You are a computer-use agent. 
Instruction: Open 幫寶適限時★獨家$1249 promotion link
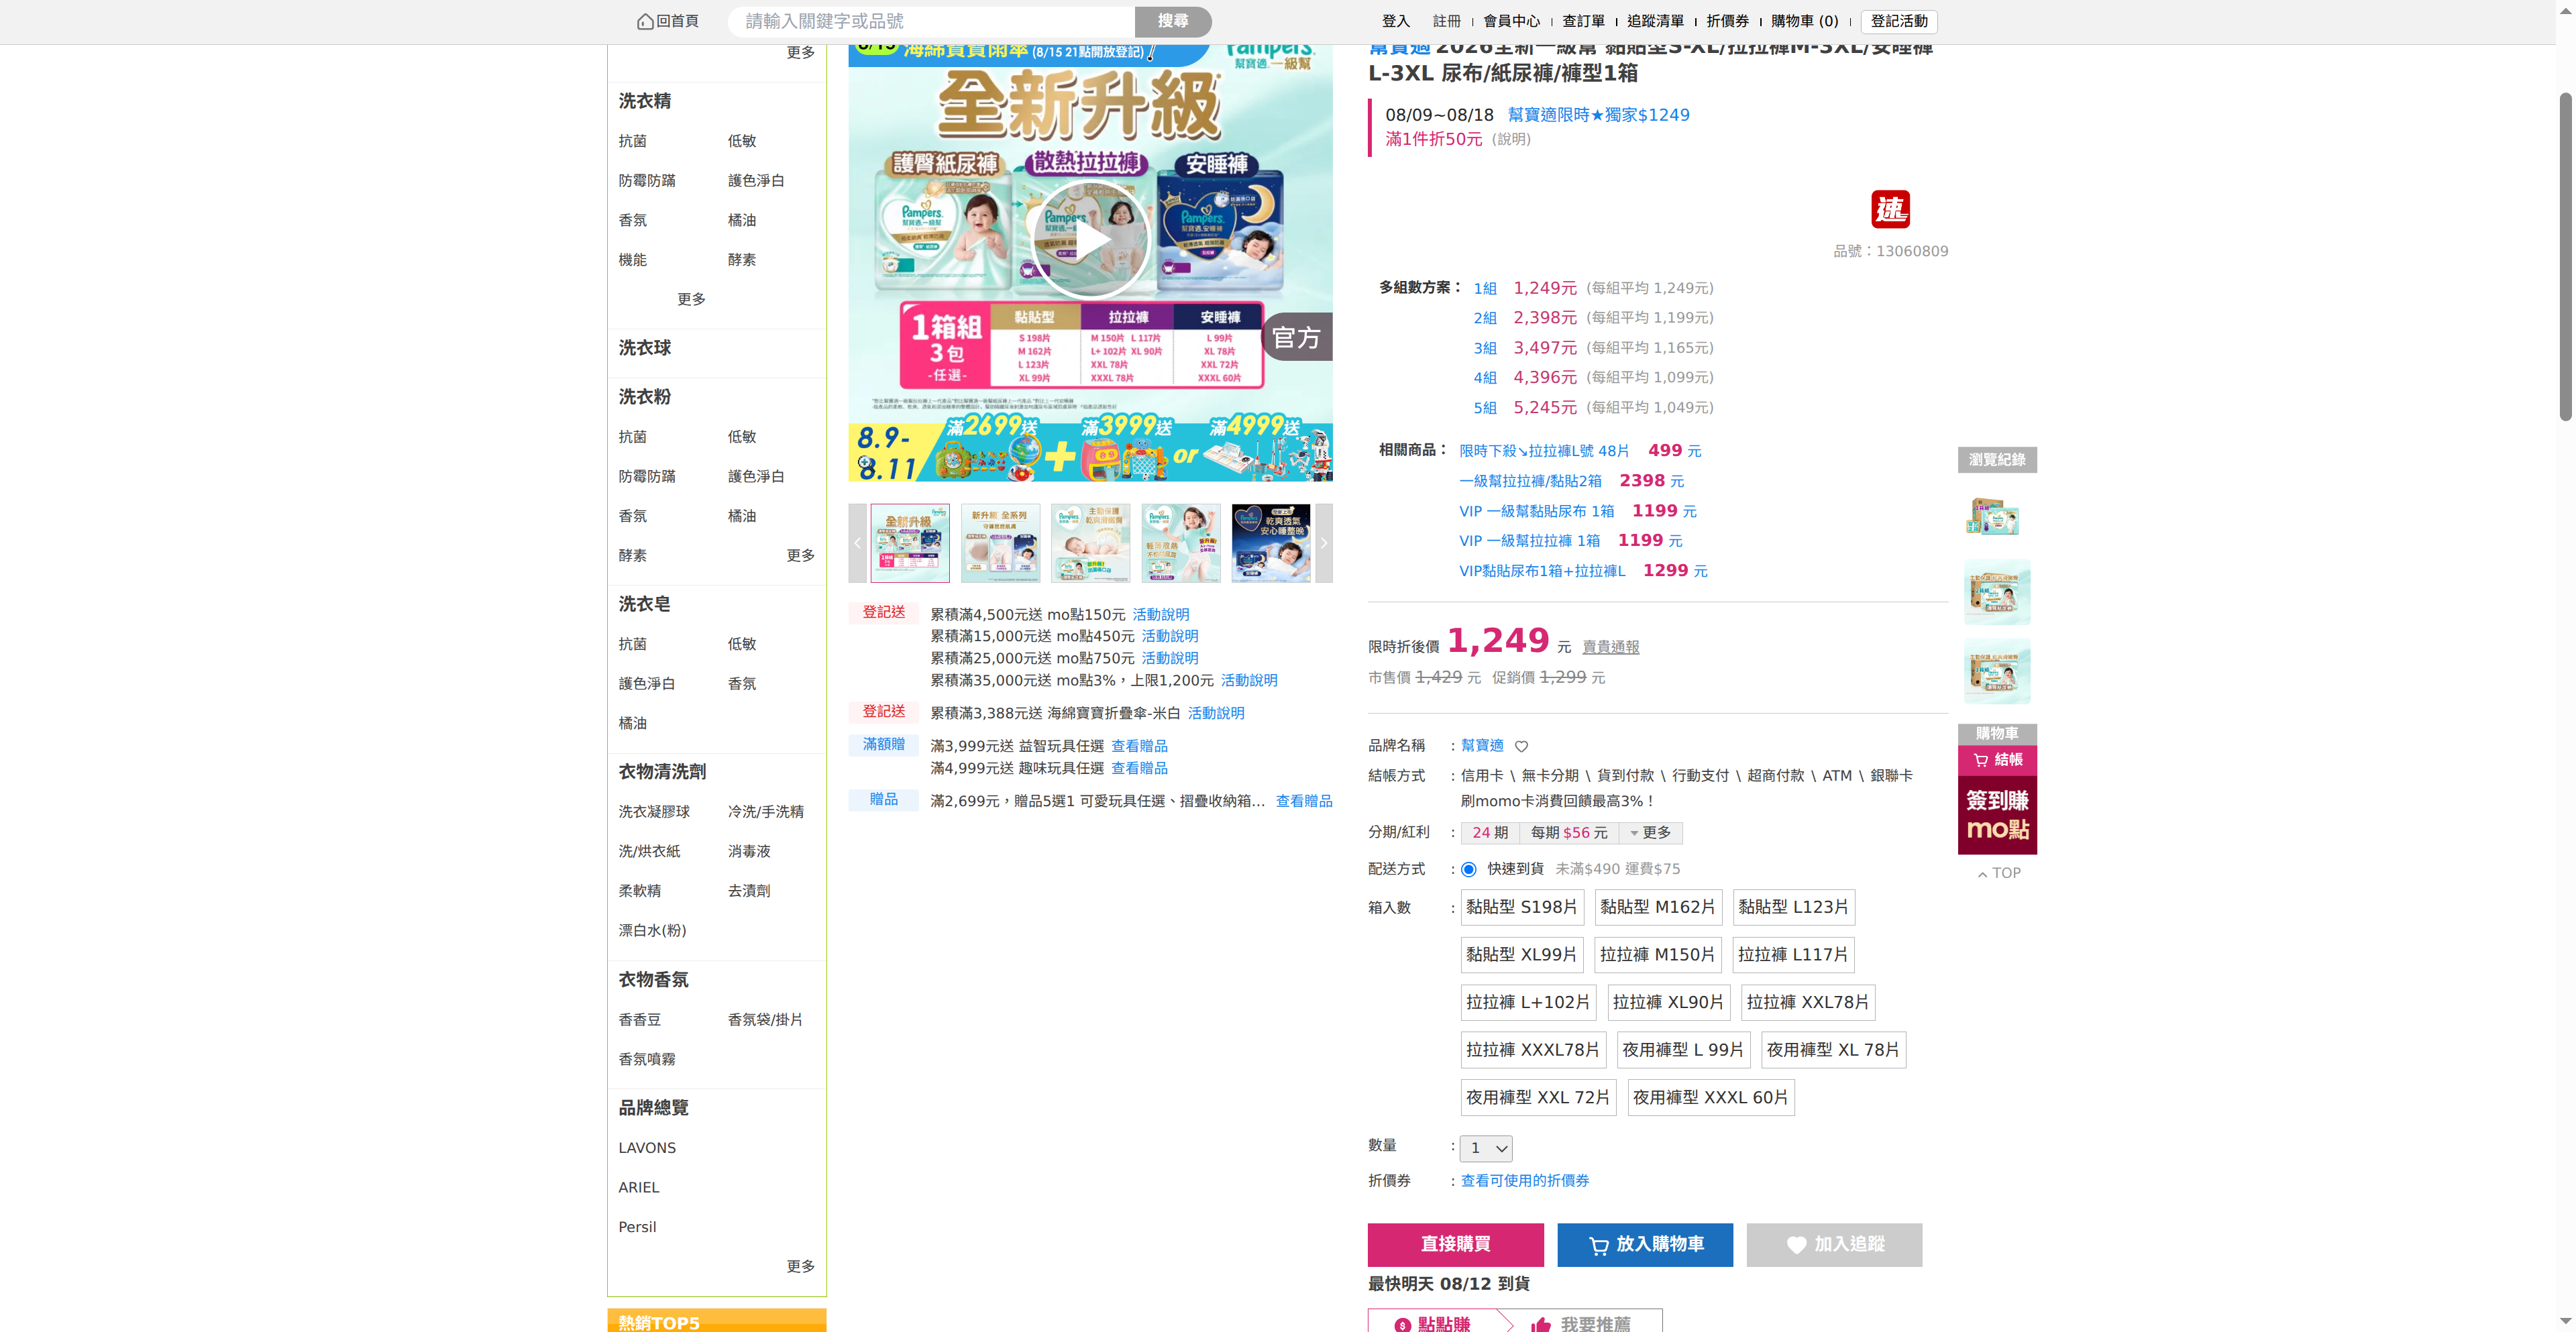click(x=1599, y=115)
